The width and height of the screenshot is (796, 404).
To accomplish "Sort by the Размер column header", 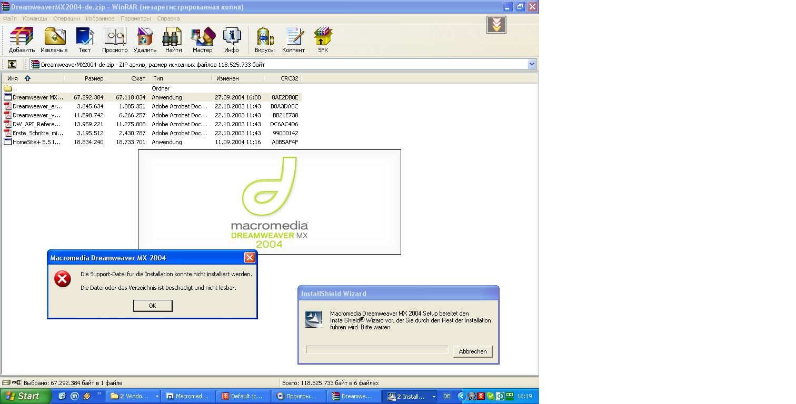I will (85, 78).
